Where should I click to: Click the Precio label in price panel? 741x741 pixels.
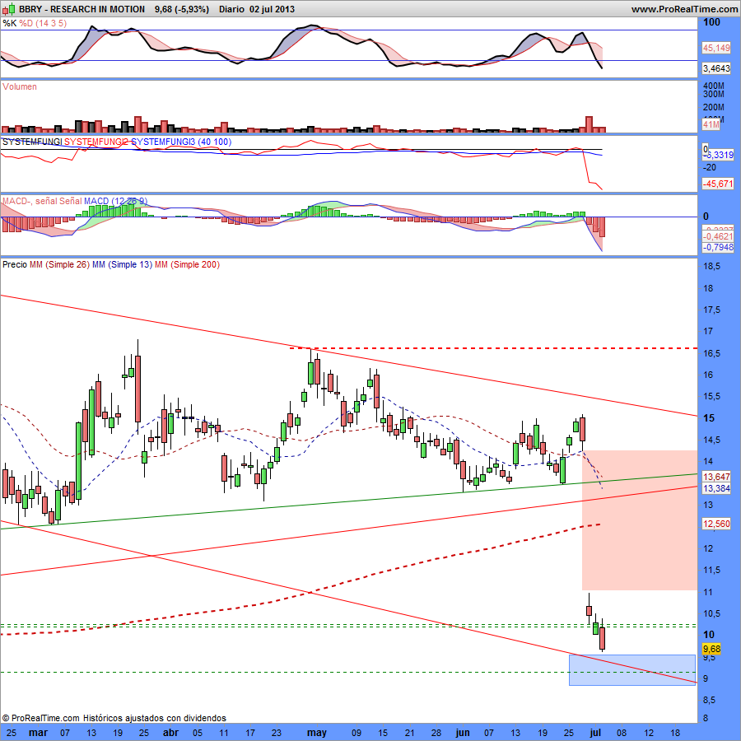15,264
